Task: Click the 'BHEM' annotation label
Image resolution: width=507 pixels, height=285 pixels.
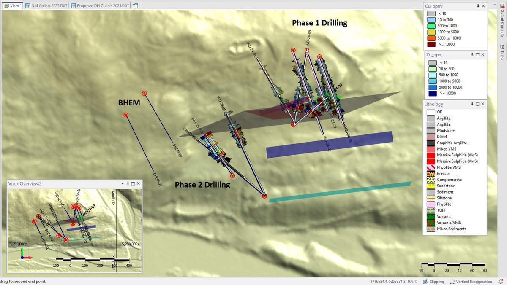Action: point(129,102)
